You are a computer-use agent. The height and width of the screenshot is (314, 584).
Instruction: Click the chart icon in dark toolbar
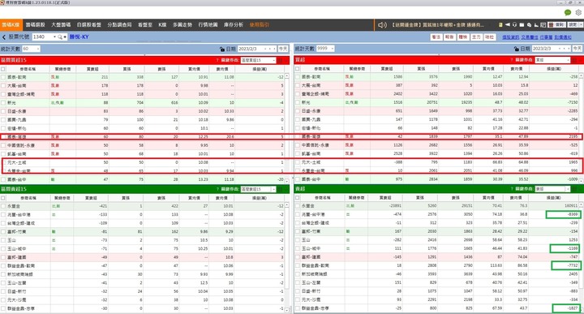pos(536,25)
